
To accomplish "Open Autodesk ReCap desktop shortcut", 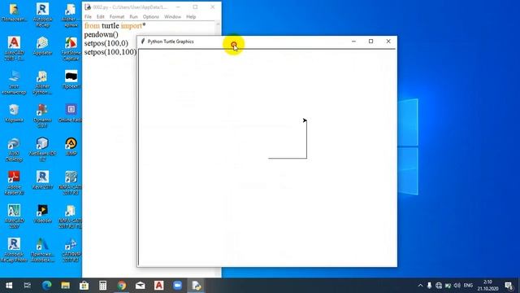I will (x=42, y=15).
